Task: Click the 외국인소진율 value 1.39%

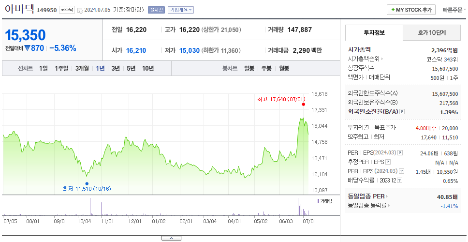Action: (449, 112)
